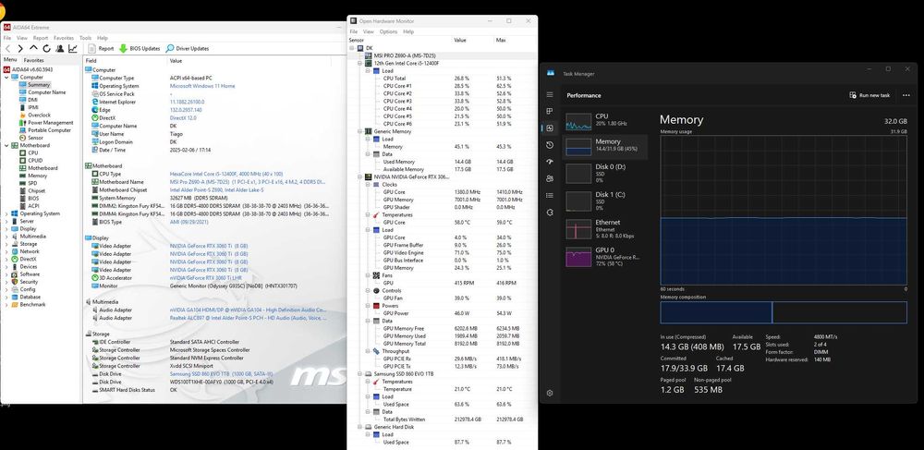Select Sensor in AIDA64 tree
Image resolution: width=924 pixels, height=450 pixels.
[x=35, y=138]
